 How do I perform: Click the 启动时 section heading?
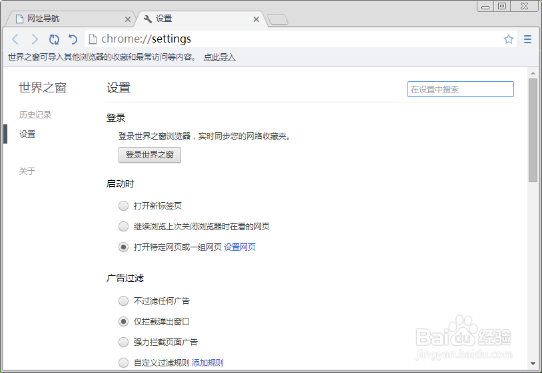[121, 184]
